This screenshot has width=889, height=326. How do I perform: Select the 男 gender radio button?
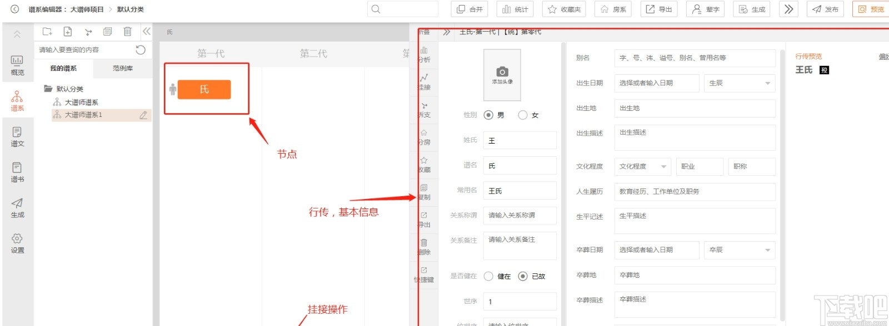(x=488, y=115)
